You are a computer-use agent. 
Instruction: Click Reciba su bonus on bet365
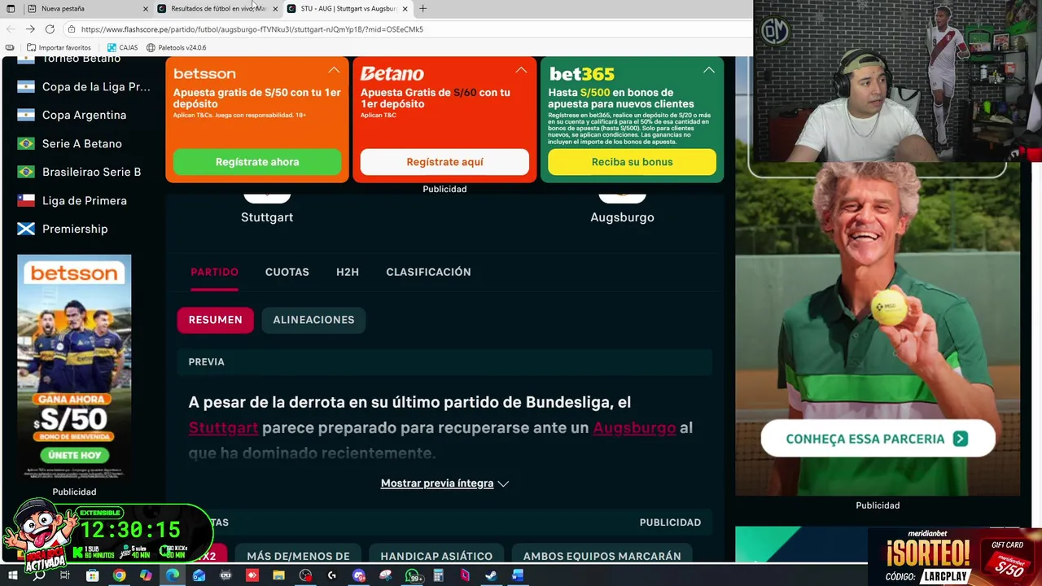click(x=632, y=162)
